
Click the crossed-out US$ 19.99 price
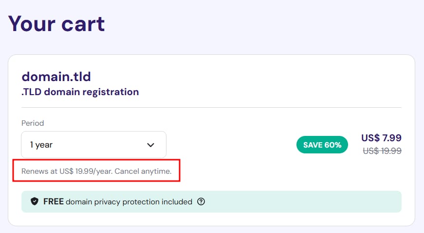[382, 151]
